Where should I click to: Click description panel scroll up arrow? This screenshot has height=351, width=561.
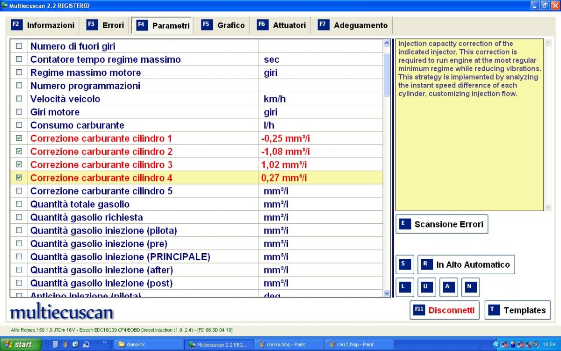548,43
